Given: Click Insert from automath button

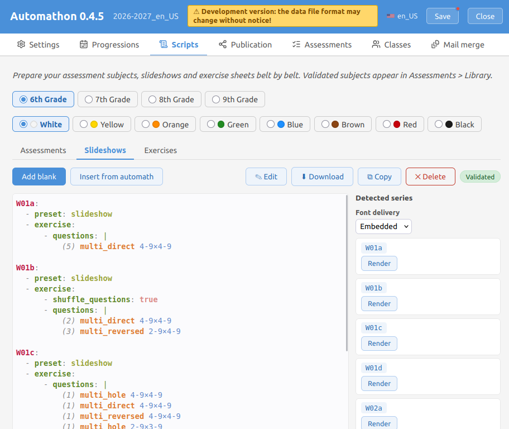Looking at the screenshot, I should (117, 177).
